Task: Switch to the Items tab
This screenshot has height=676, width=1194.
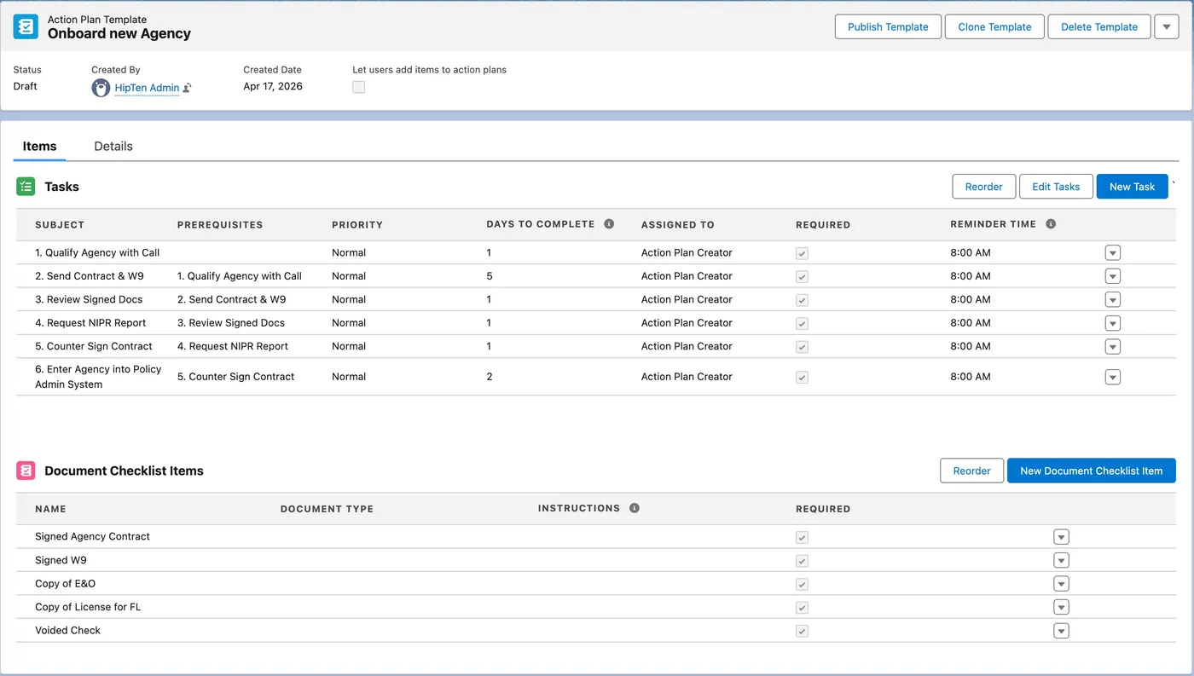Action: pos(39,147)
